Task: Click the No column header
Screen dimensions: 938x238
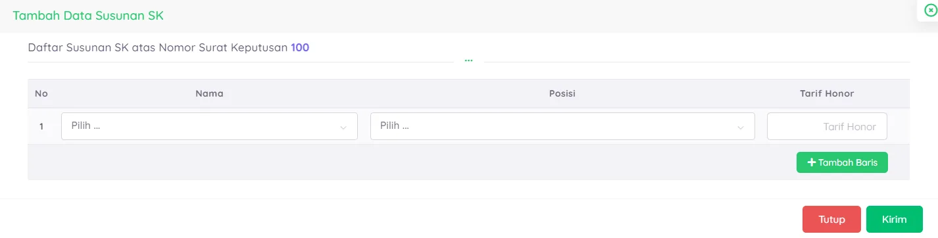Action: (41, 93)
